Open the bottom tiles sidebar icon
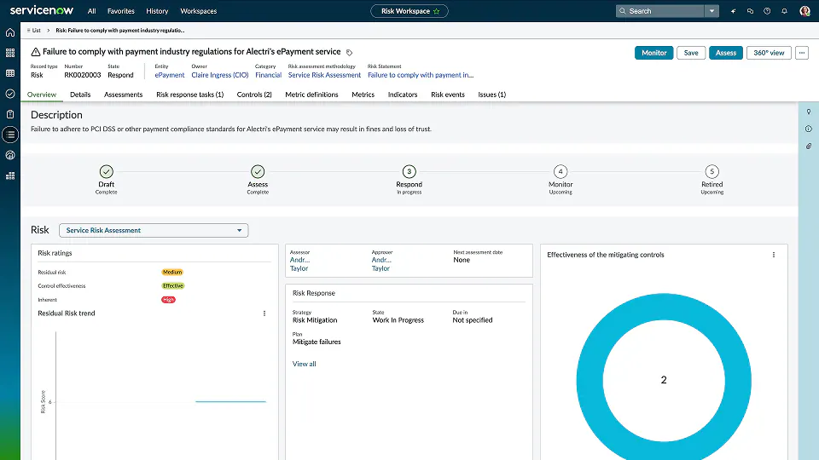Viewport: 819px width, 460px height. tap(10, 175)
